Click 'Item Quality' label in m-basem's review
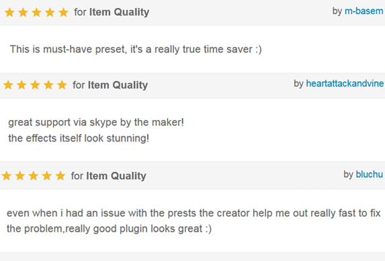385x261 pixels. coord(119,12)
